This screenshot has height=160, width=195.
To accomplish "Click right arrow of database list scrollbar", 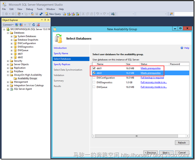I will tap(188, 136).
